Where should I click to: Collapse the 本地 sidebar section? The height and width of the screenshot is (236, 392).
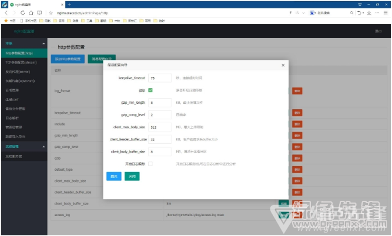tap(24, 43)
